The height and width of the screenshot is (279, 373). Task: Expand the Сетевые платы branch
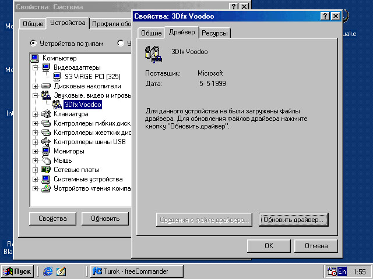pos(35,170)
